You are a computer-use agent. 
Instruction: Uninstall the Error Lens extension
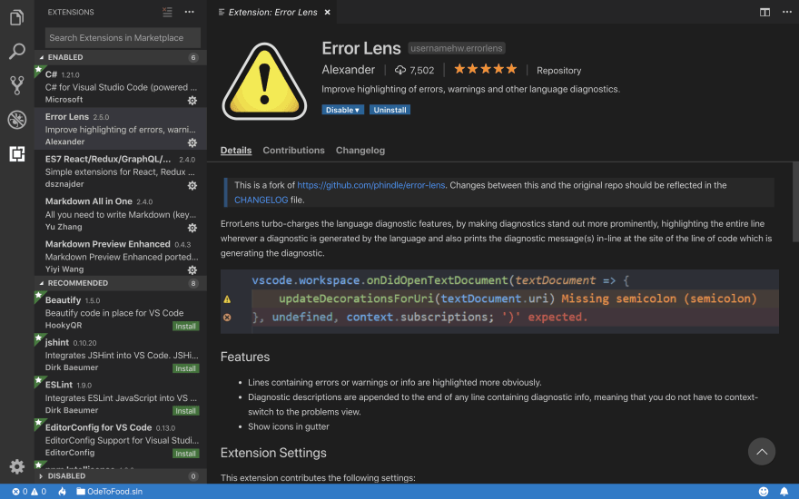tap(390, 110)
